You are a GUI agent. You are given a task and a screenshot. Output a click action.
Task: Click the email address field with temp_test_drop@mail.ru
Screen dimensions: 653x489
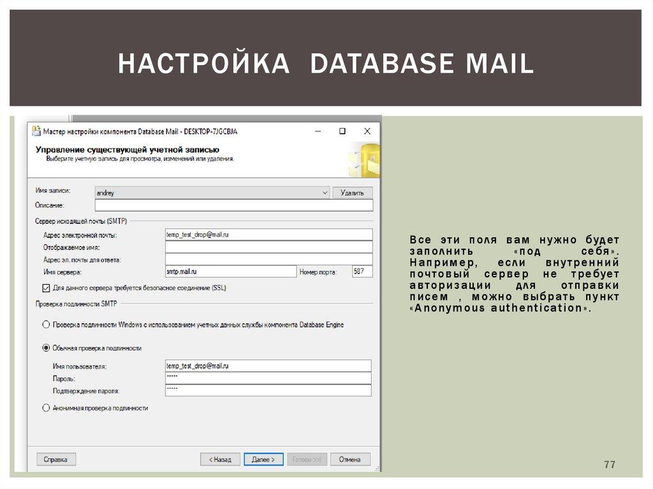coord(268,235)
